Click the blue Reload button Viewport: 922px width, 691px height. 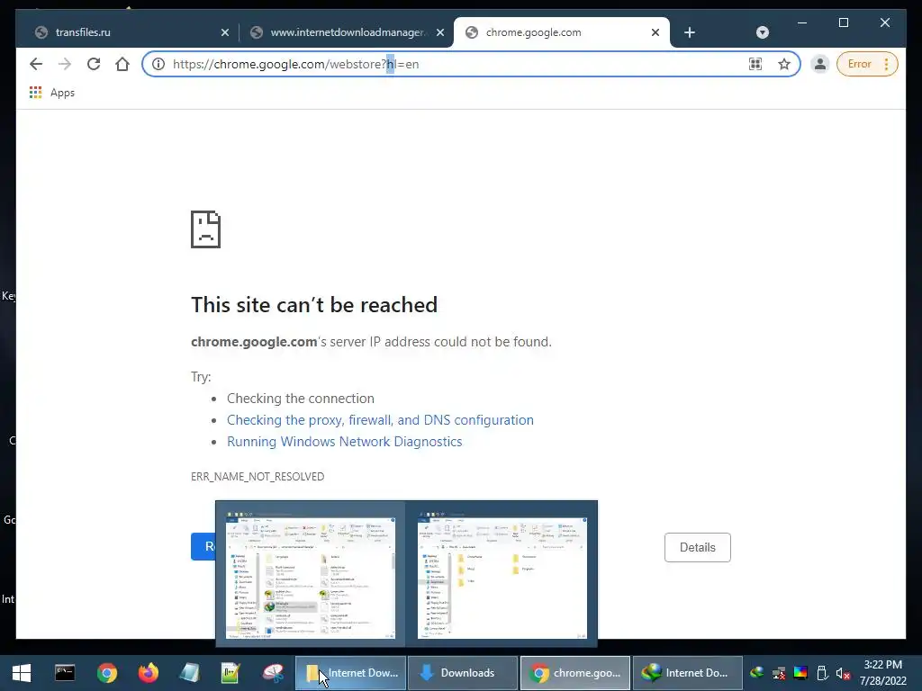[x=203, y=546]
